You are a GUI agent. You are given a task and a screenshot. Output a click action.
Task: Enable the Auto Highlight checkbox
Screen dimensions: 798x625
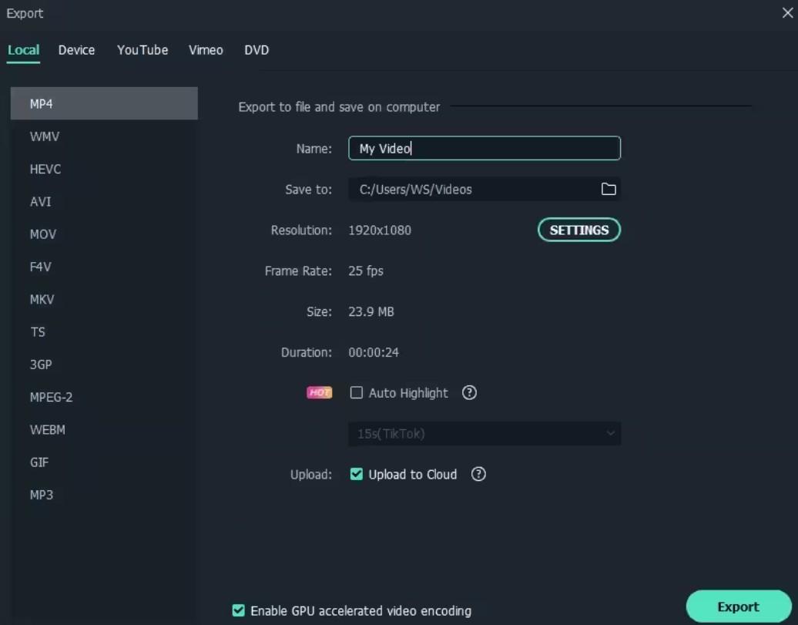(356, 393)
